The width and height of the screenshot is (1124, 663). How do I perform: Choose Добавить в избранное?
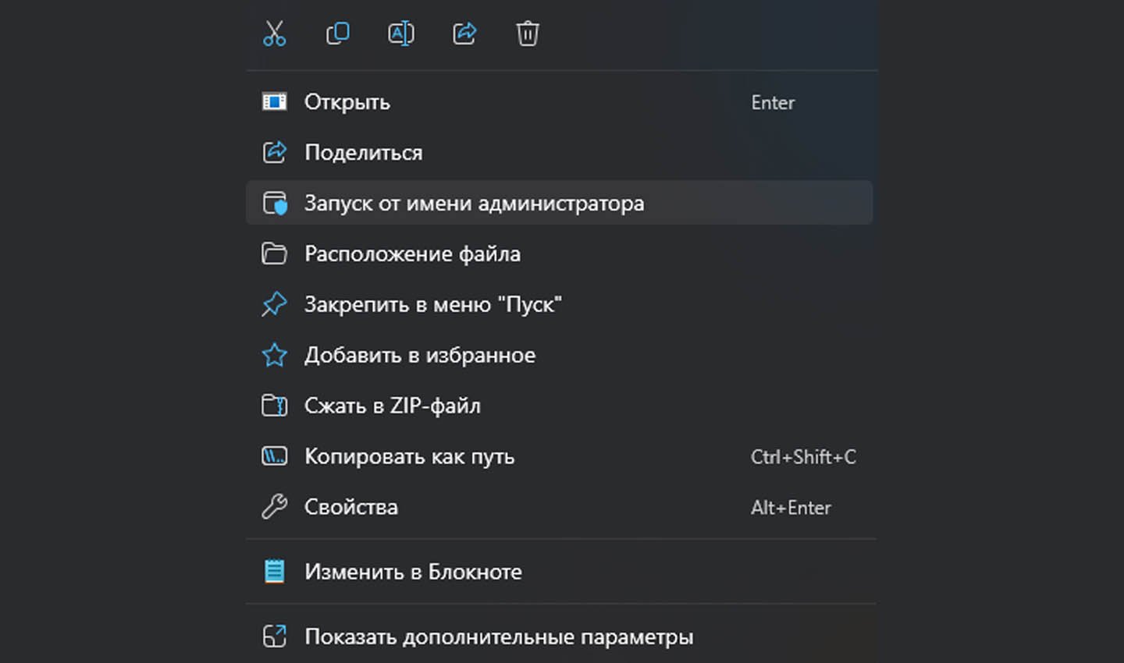(559, 355)
